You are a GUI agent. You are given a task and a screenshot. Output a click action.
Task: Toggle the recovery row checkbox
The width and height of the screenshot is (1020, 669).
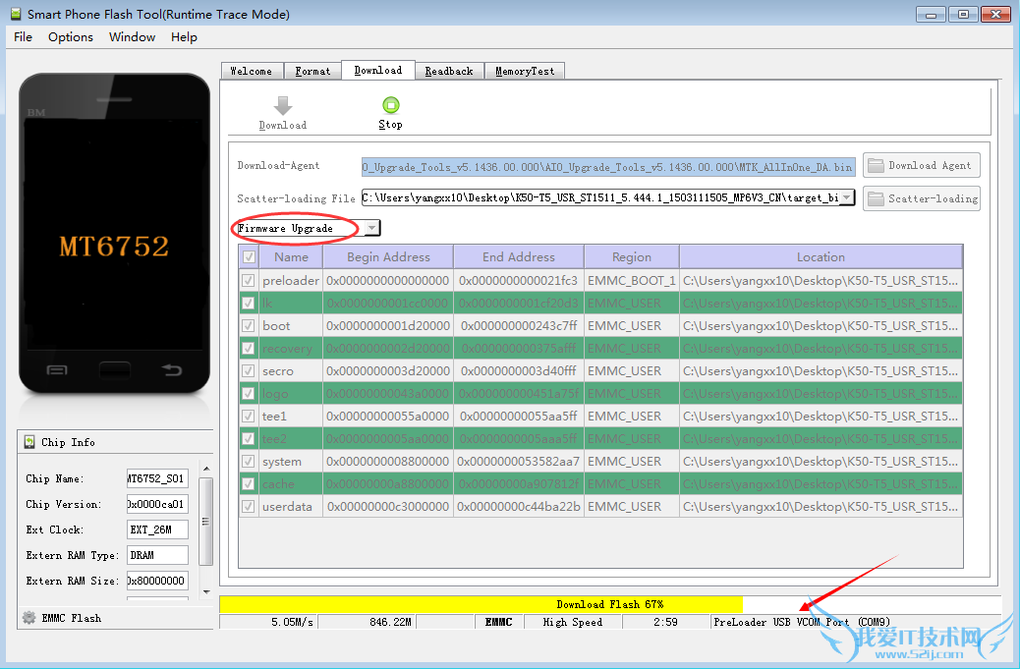tap(248, 349)
